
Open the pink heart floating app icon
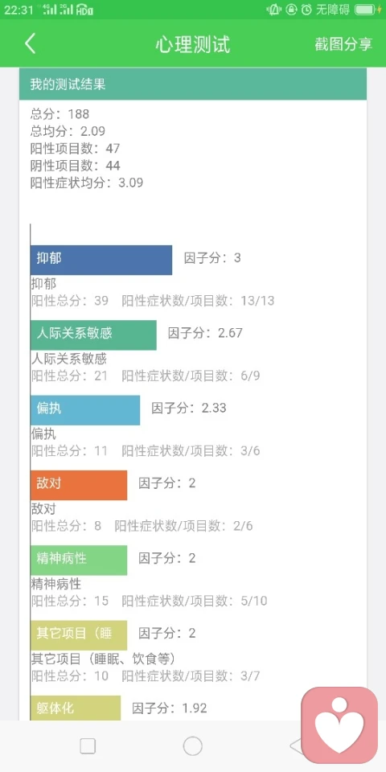click(x=339, y=725)
